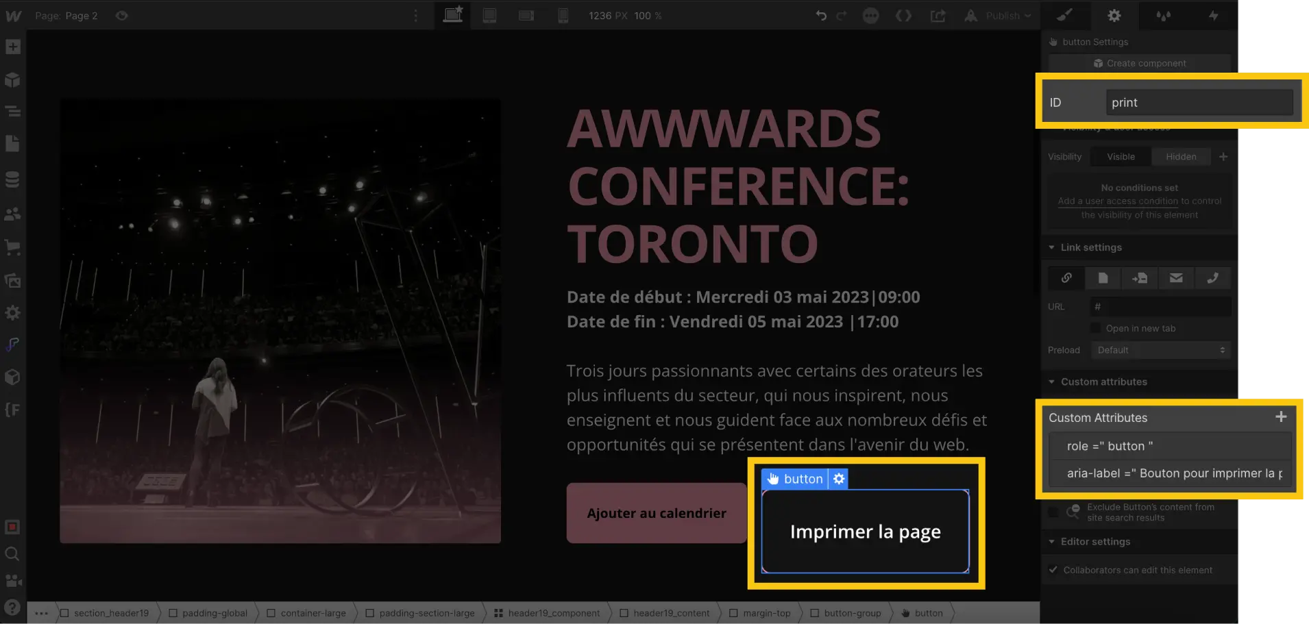Screen dimensions: 1309x624
Task: Click into the URL input field
Action: (1160, 307)
